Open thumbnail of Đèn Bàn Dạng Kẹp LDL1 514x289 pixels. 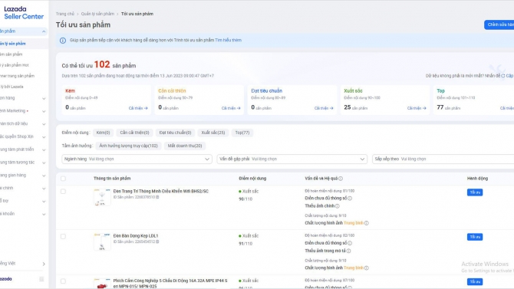point(102,241)
